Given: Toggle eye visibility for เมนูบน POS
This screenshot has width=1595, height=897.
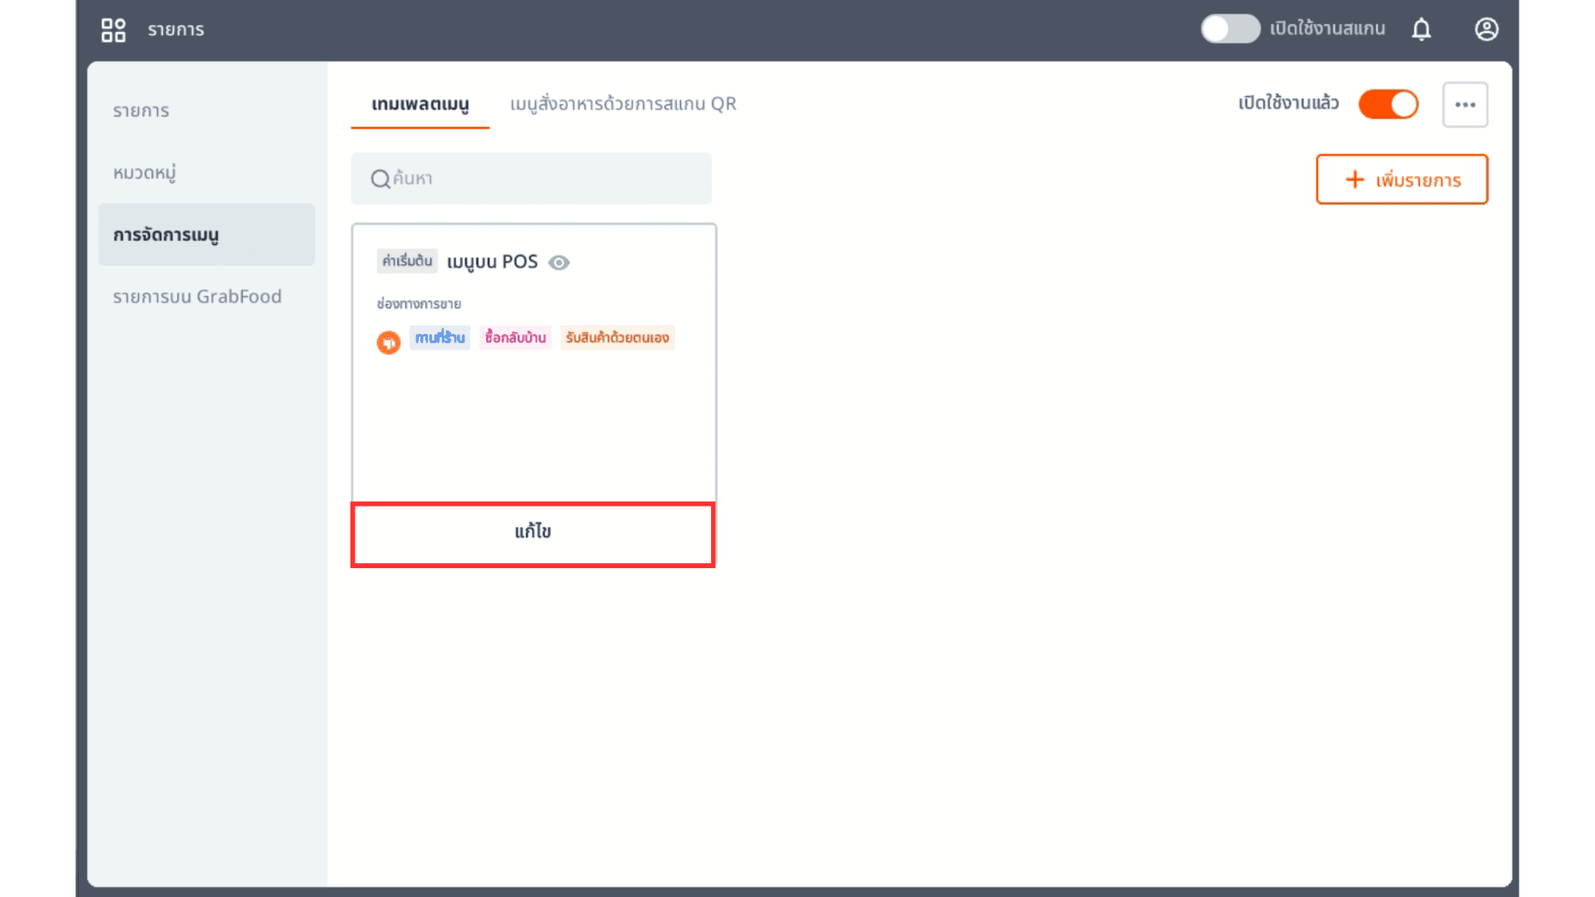Looking at the screenshot, I should pos(559,263).
